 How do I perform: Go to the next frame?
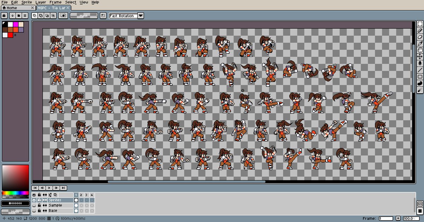[x=56, y=188]
